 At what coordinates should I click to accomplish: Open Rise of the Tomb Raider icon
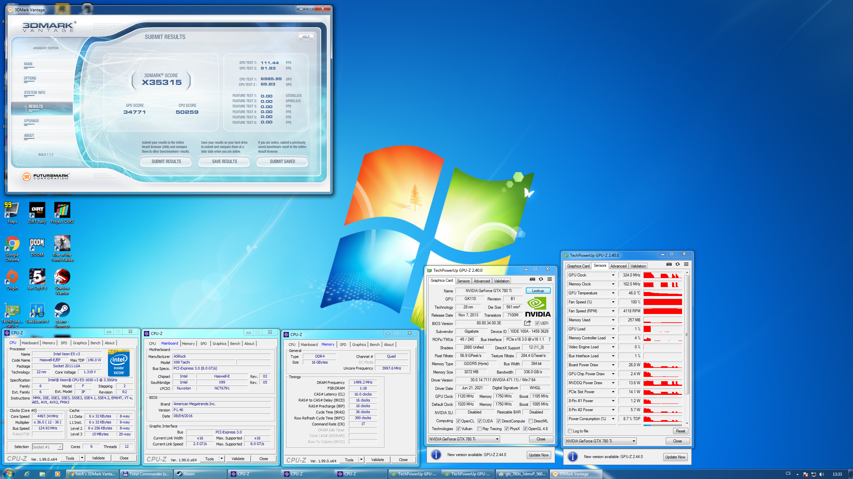point(62,249)
